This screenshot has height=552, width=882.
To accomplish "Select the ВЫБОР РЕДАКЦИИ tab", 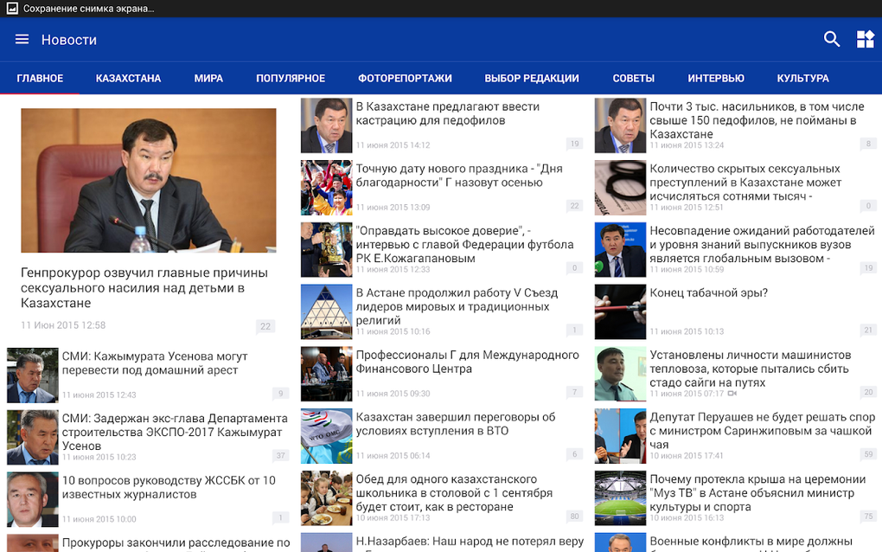I will (x=532, y=78).
